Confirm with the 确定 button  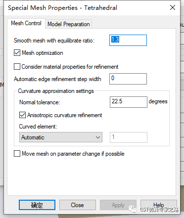(x=37, y=205)
